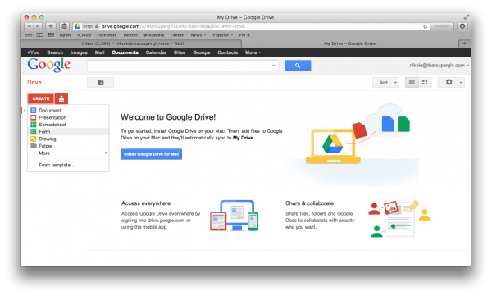Open the Facebook bookmark
Image resolution: width=492 pixels, height=296 pixels.
pos(107,35)
